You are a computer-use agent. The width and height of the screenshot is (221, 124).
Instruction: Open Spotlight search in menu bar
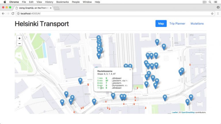coord(210,2)
